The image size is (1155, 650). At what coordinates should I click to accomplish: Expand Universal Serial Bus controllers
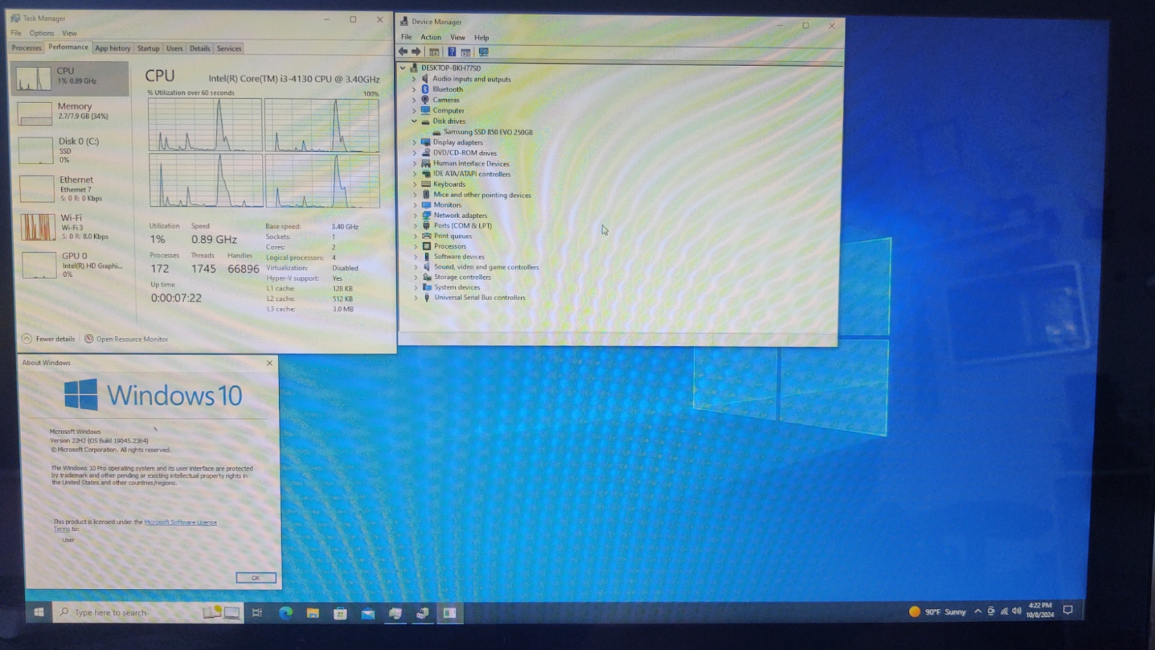click(x=416, y=298)
